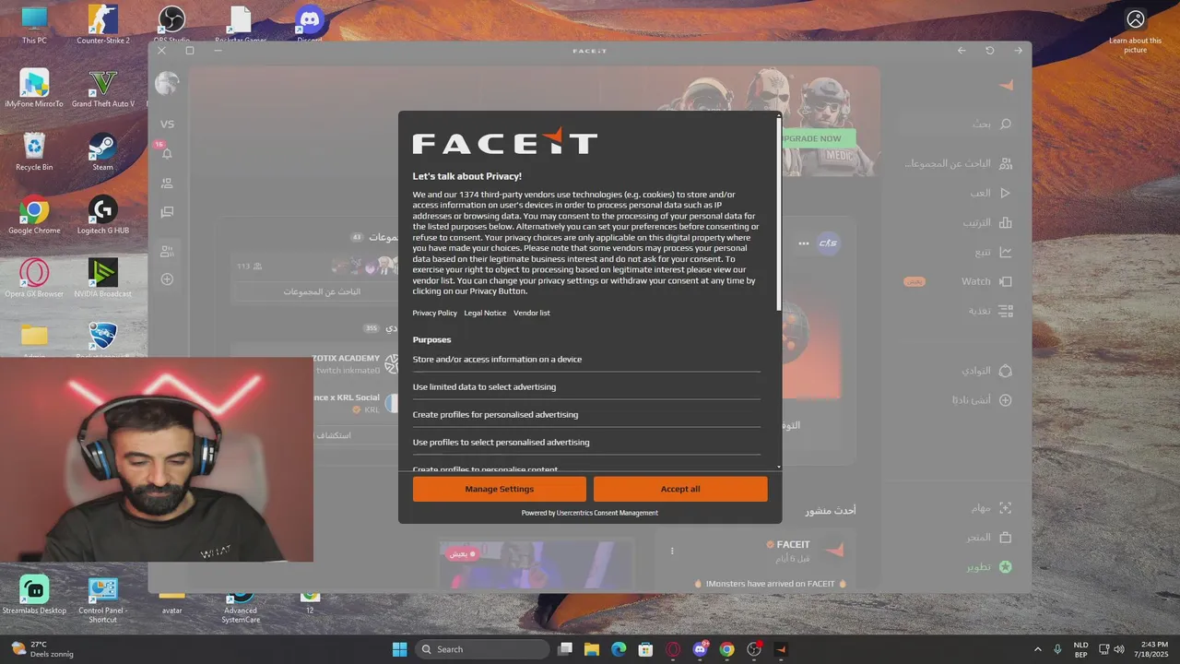1180x664 pixels.
Task: Click the party list icon in left rail
Action: pyautogui.click(x=167, y=250)
